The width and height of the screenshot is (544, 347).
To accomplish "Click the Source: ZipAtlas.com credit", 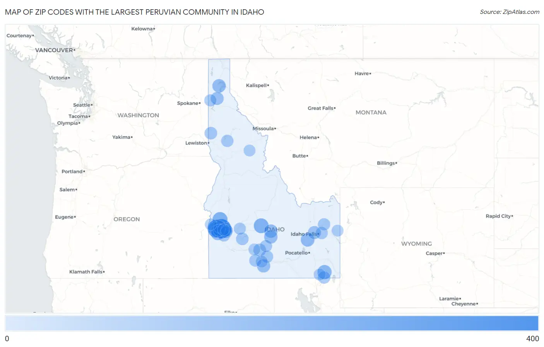I will coord(510,12).
